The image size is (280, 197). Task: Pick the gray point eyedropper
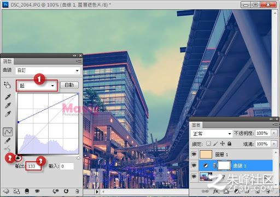[8, 105]
